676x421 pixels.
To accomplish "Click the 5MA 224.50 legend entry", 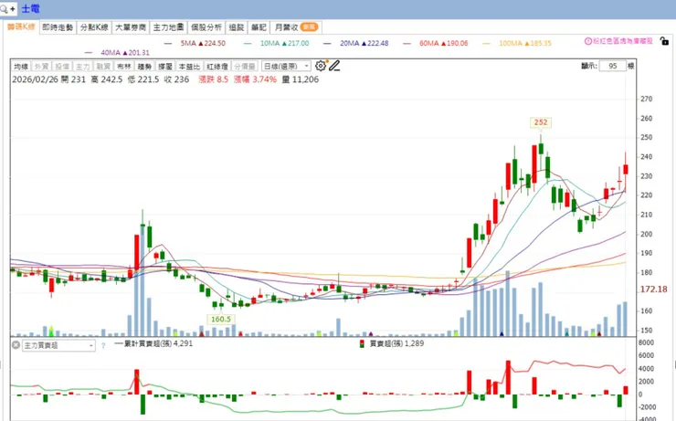I will point(195,43).
